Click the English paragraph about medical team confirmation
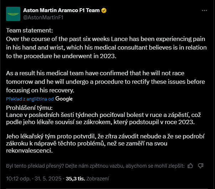This screenshot has width=215, height=189. [106, 82]
